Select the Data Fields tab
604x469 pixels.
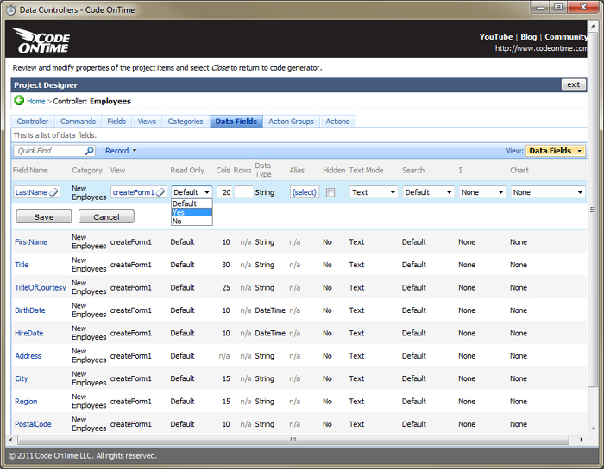[236, 122]
